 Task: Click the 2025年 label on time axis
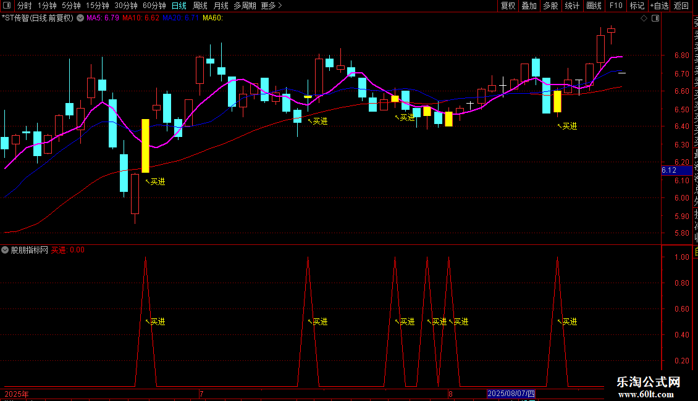(x=17, y=394)
